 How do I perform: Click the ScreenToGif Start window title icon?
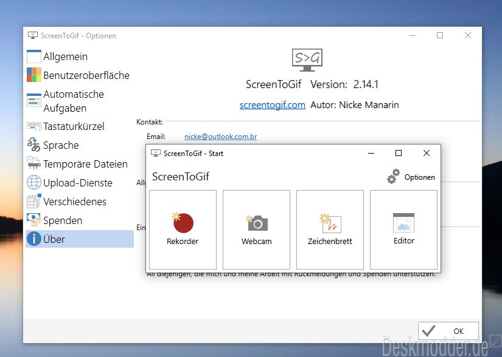(156, 153)
